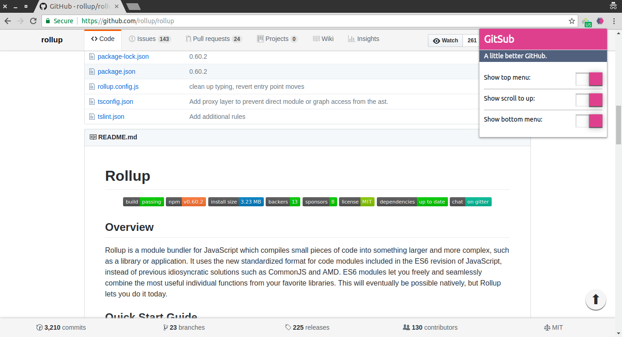Screen dimensions: 622x337
Task: Click the 'A little better GitHub.' tagline
Action: tap(515, 56)
